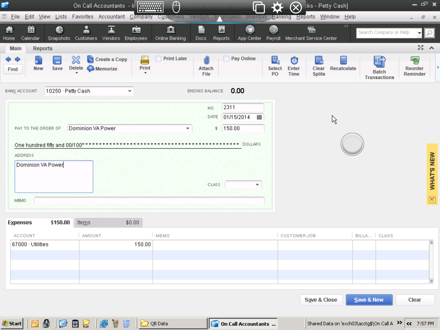Screen dimensions: 440x330
Task: Open App Center
Action: click(249, 33)
